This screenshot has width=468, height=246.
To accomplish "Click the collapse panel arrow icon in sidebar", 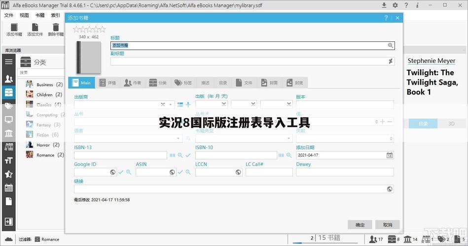I will click(x=9, y=221).
